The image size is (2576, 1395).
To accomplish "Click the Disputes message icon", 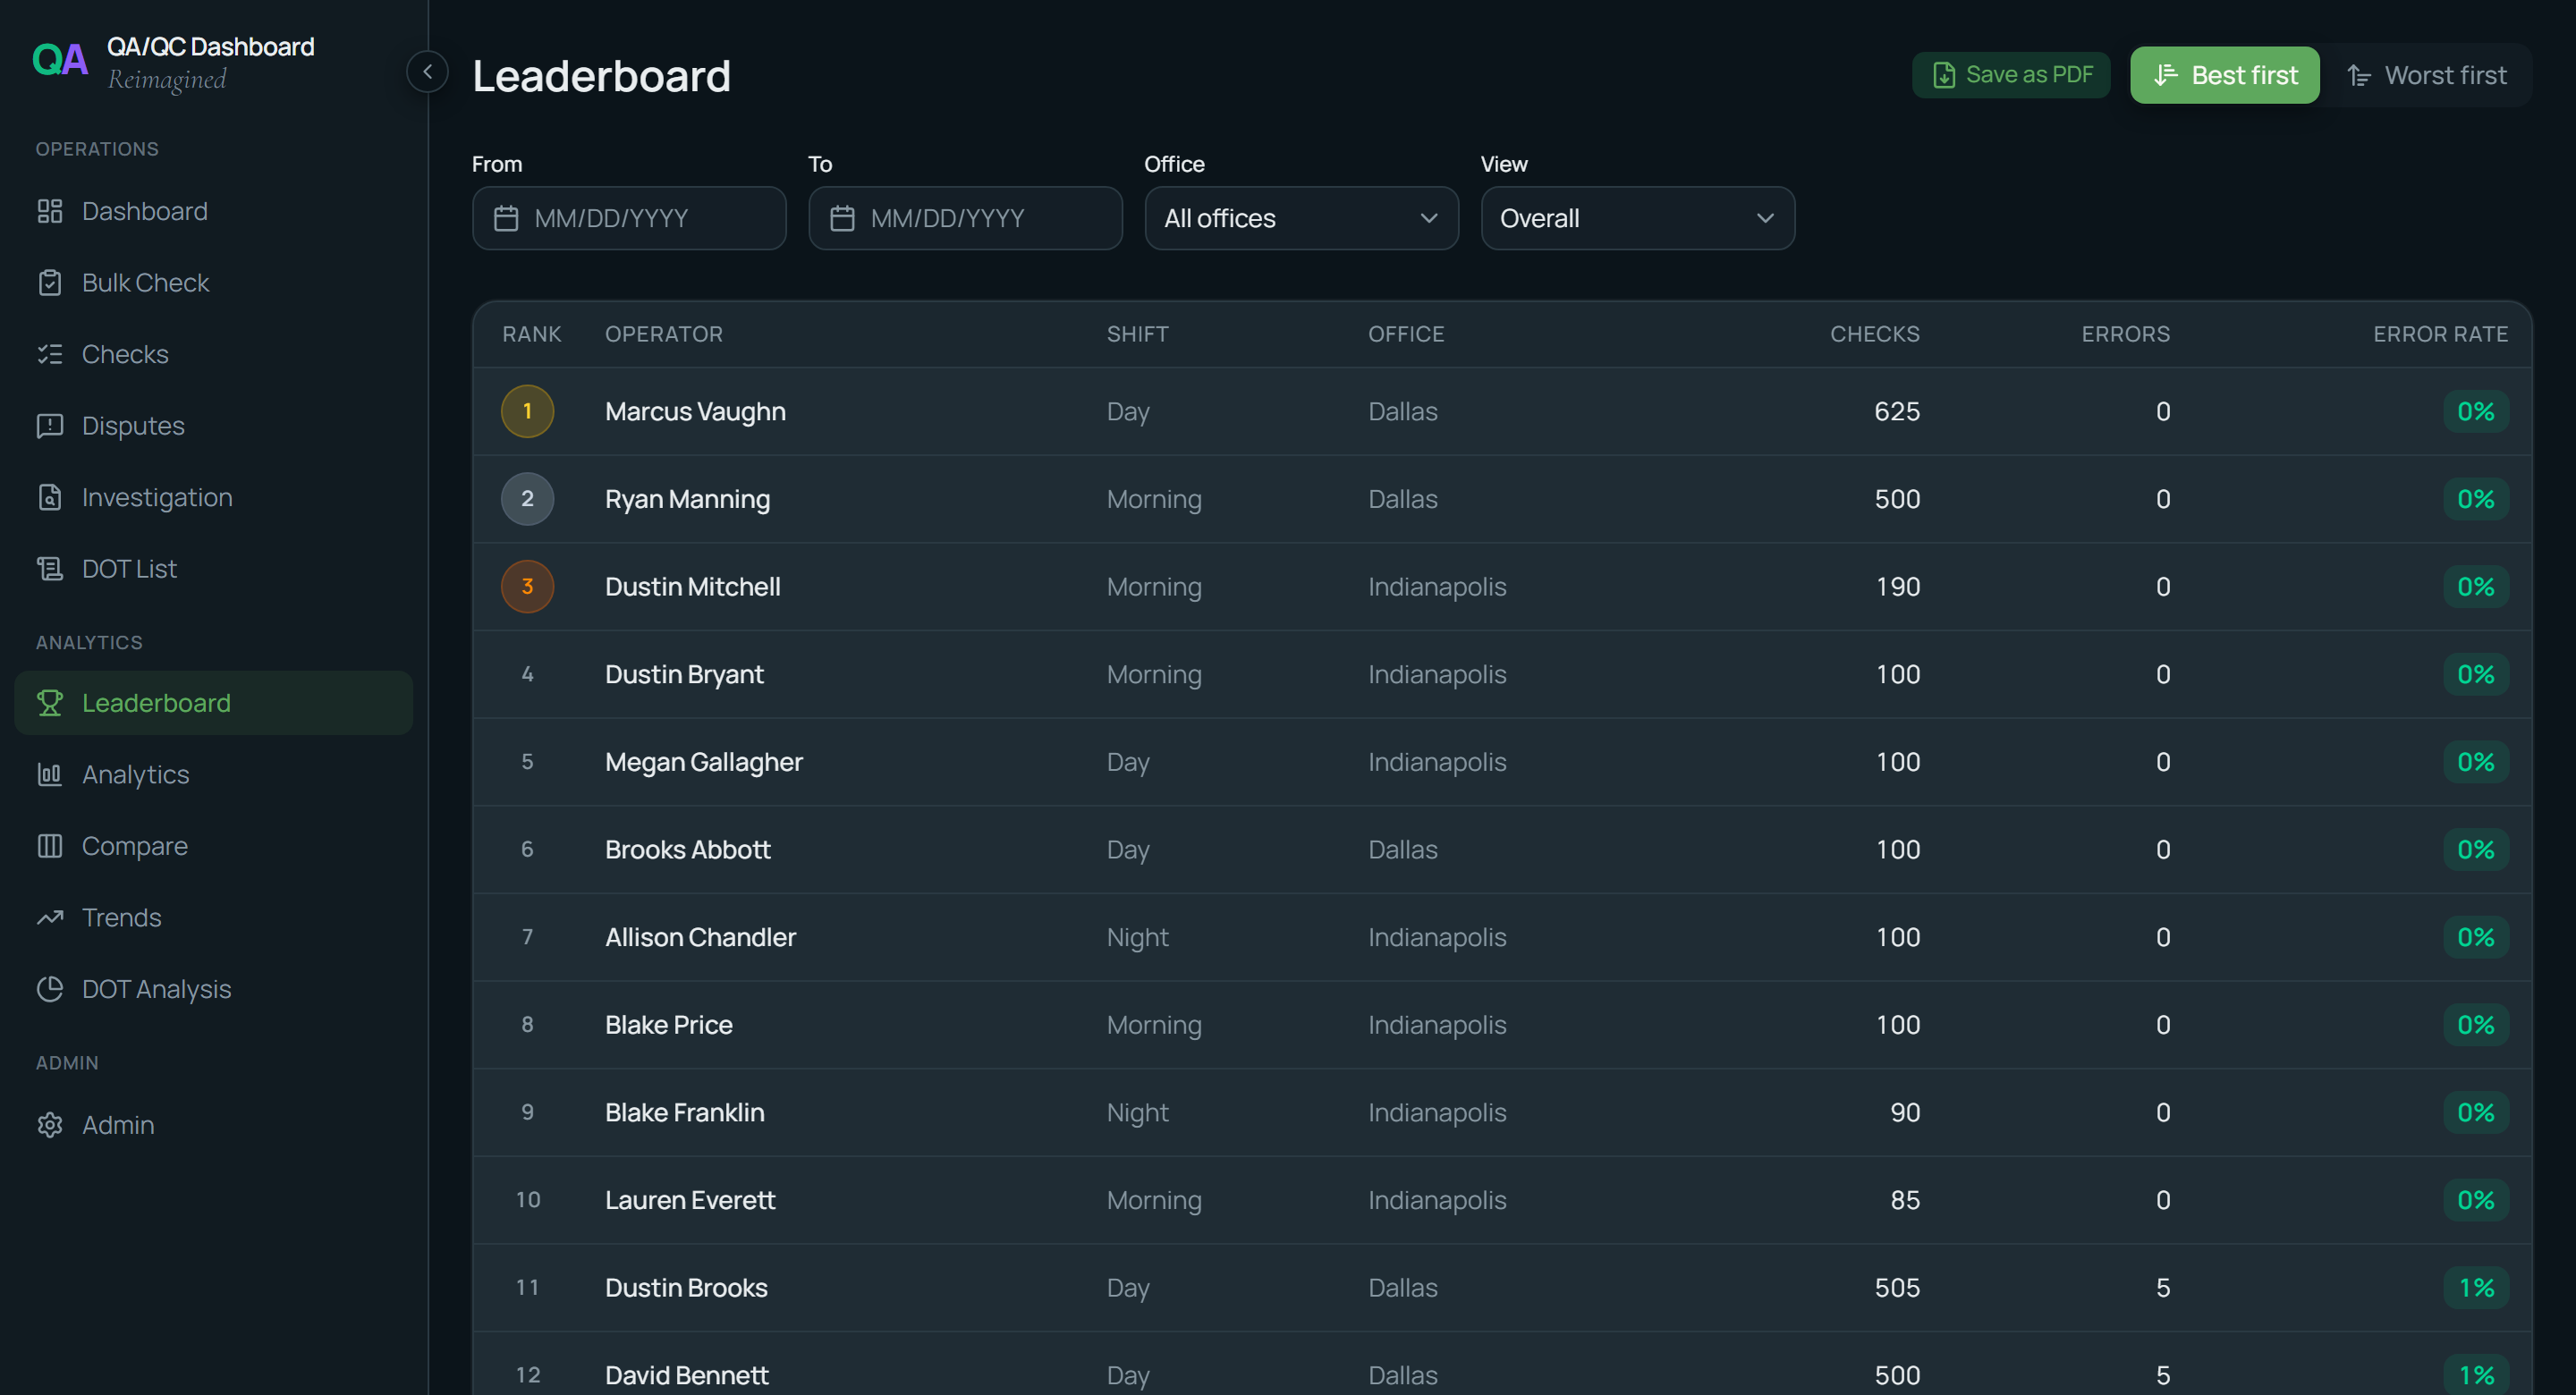I will tap(50, 426).
